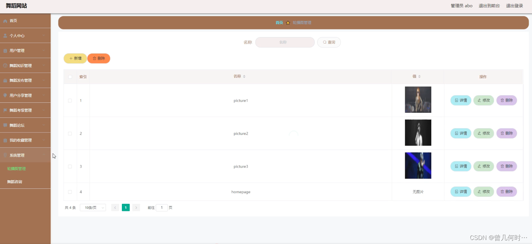
Task: Click the previous page arrow
Action: 115,208
